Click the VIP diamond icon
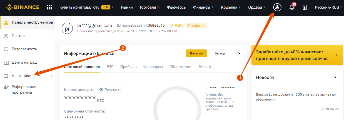The width and height of the screenshot is (344, 120). point(171,26)
